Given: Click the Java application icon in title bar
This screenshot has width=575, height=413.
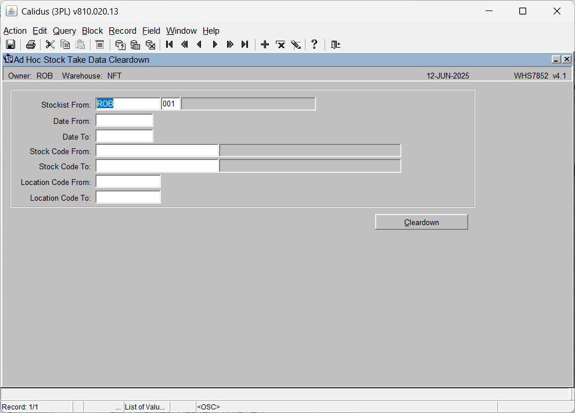Looking at the screenshot, I should [12, 11].
